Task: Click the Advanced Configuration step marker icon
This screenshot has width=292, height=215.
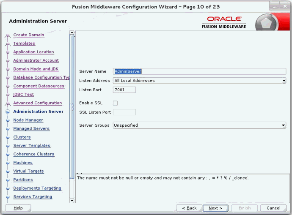Action: pos(8,103)
